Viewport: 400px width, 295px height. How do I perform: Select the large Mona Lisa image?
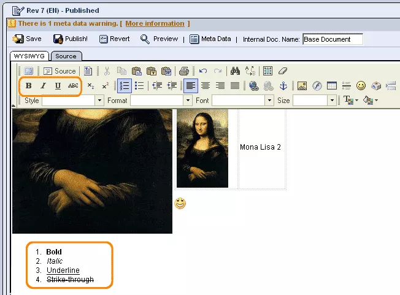pyautogui.click(x=92, y=171)
